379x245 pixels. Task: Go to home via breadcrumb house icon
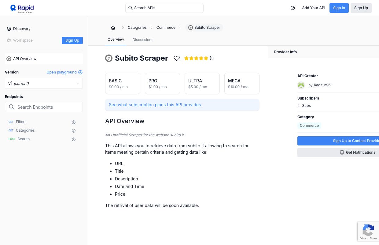click(x=113, y=28)
